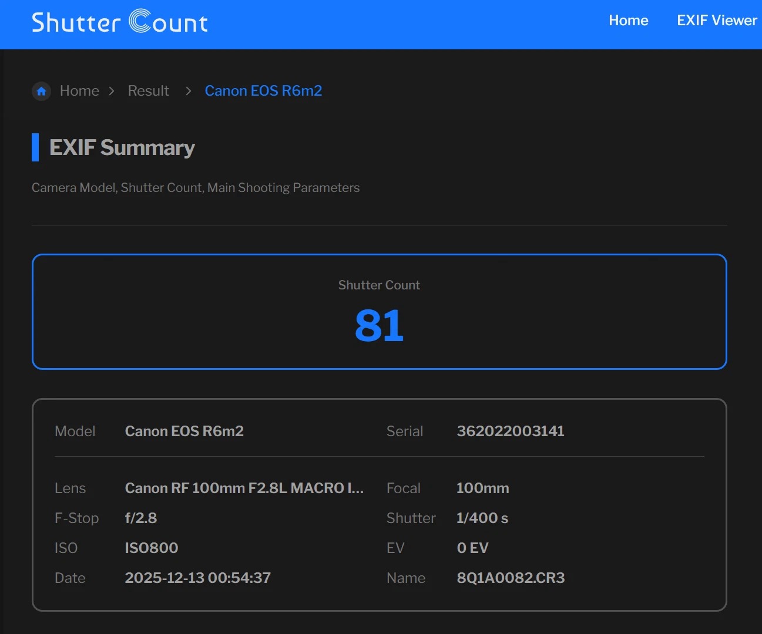Click the shutter count number 81
Viewport: 762px width, 634px height.
[x=379, y=325]
